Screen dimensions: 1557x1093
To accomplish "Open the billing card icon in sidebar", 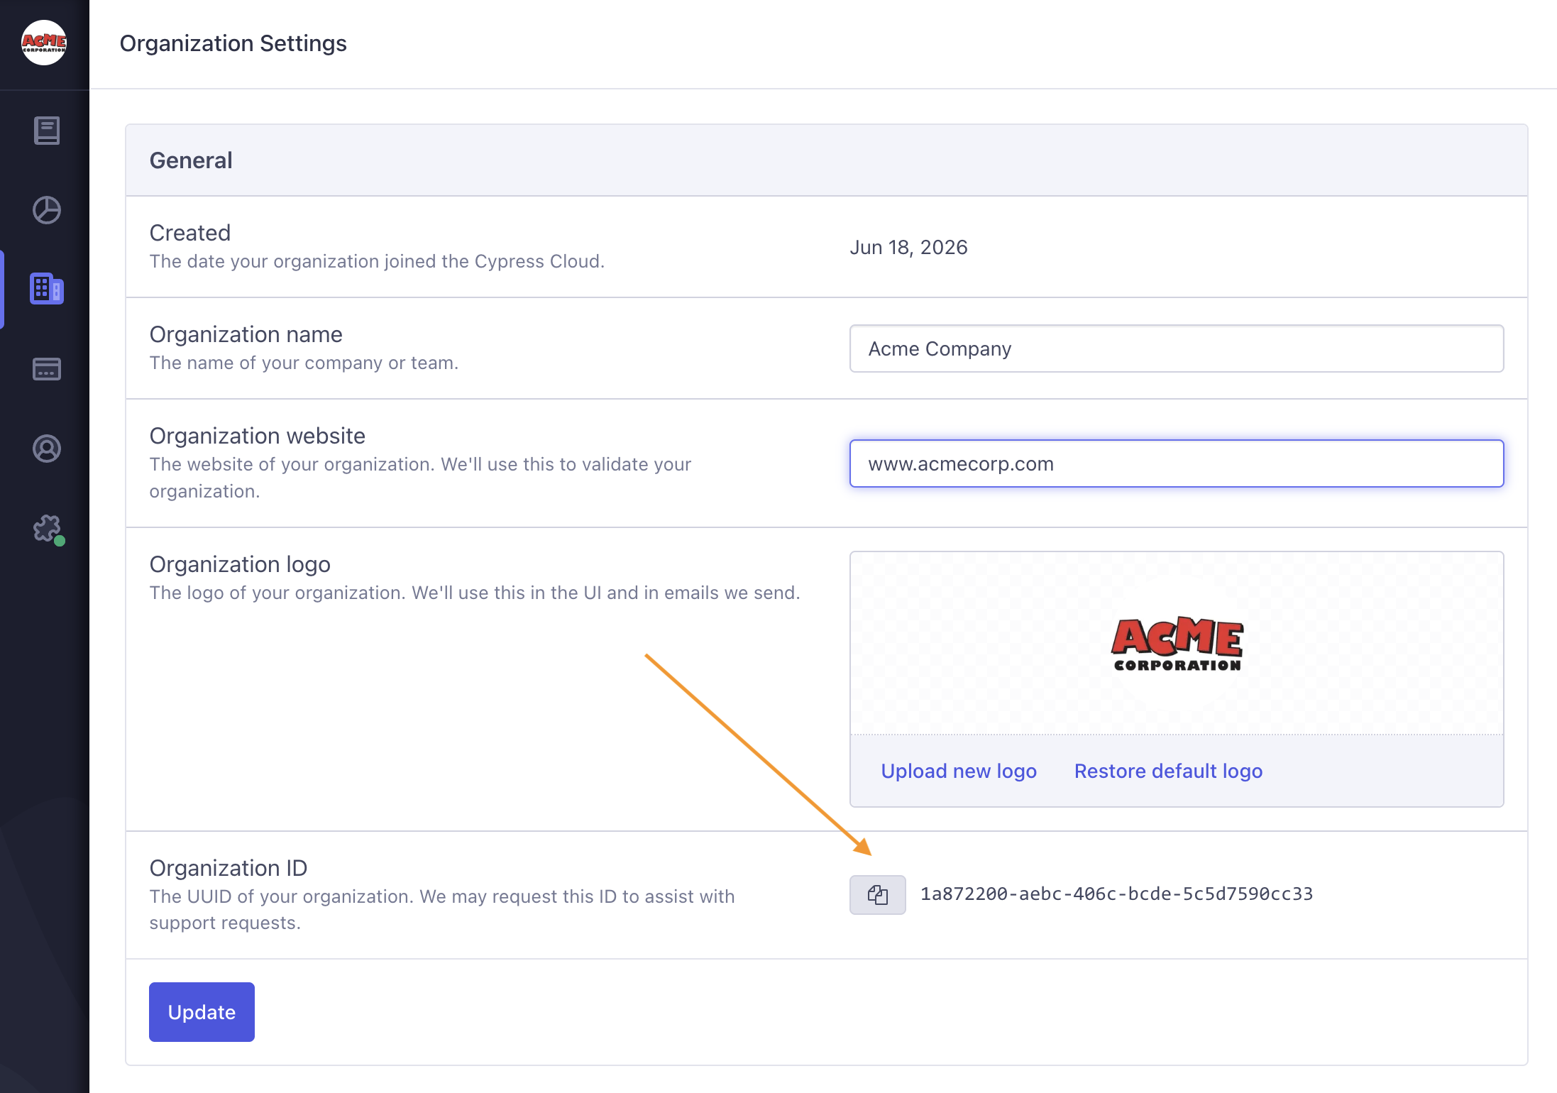I will [x=47, y=369].
